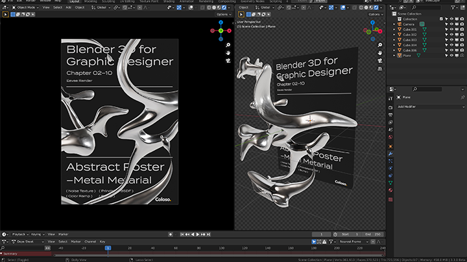Open Modifiers wrench properties tab
Image resolution: width=467 pixels, height=262 pixels.
(390, 154)
